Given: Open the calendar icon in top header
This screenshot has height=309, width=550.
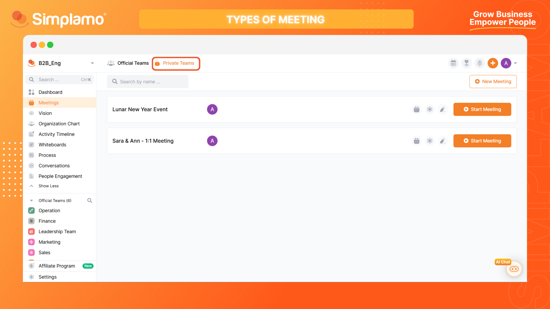Looking at the screenshot, I should [x=453, y=63].
